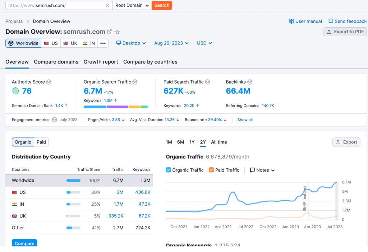Uncheck the Organic Traffic checkbox
Screen dimensions: 368x252
click(168, 170)
